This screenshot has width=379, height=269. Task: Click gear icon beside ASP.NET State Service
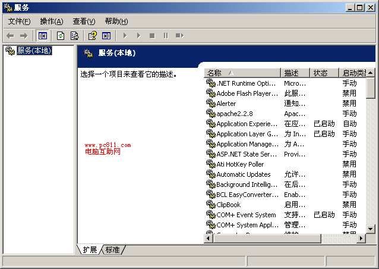[x=210, y=154]
